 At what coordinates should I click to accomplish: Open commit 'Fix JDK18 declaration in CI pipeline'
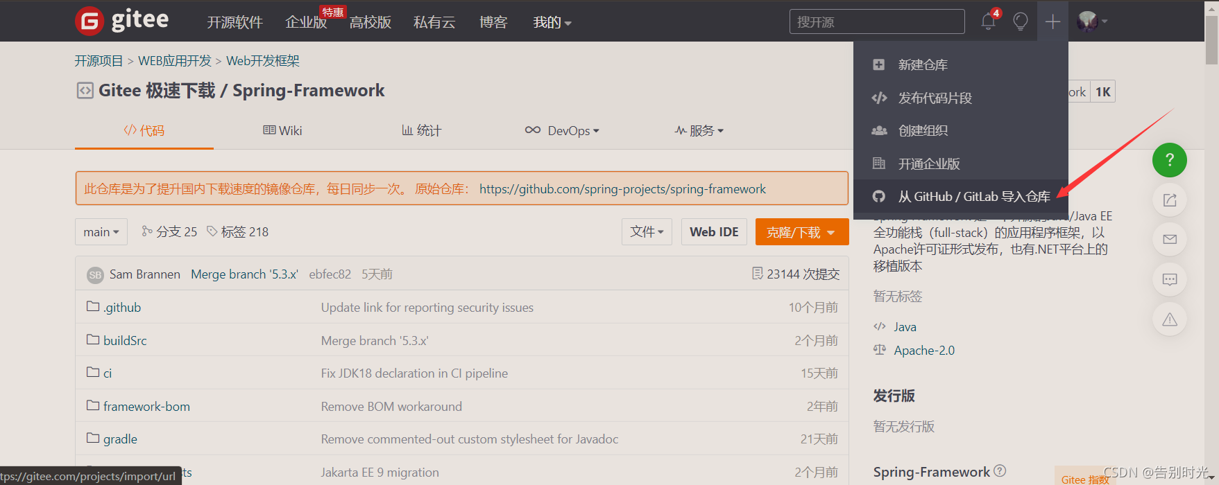[x=414, y=373]
